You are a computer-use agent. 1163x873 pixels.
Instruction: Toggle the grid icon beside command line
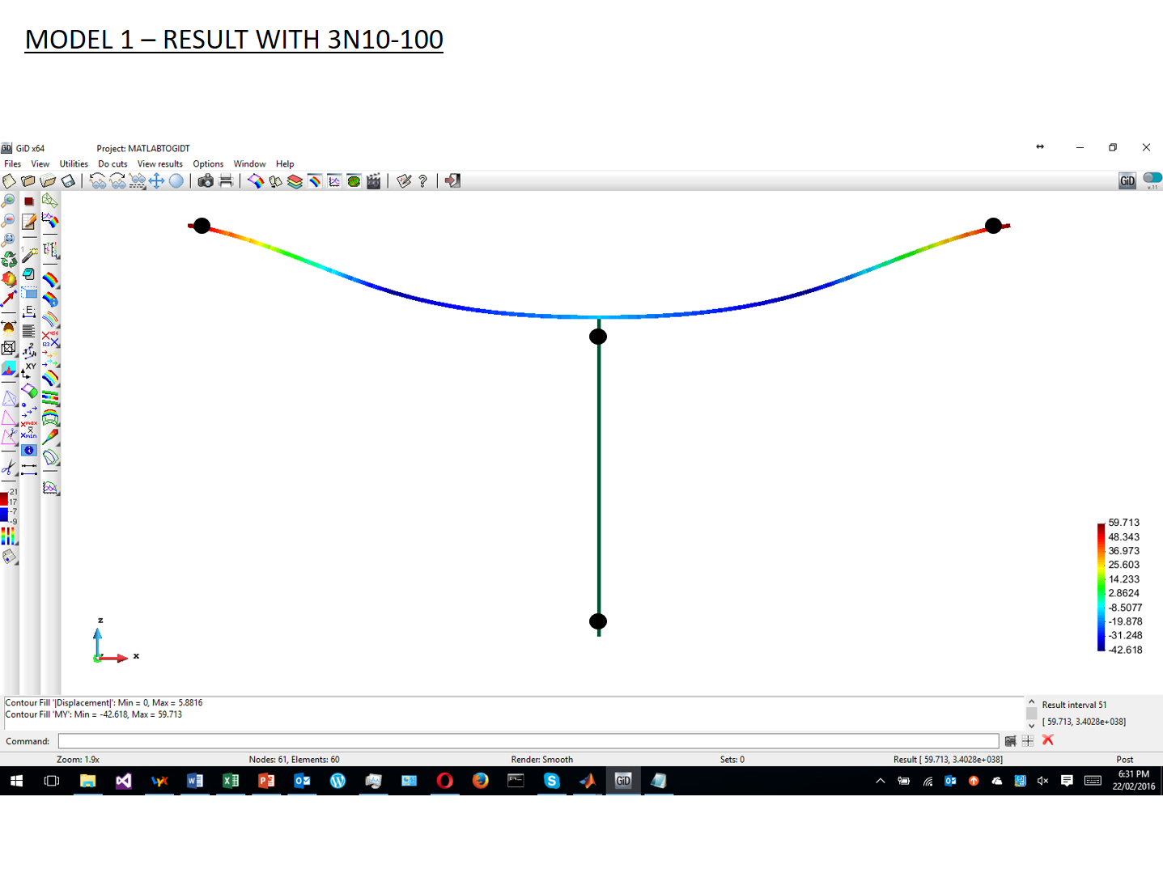tap(1028, 740)
